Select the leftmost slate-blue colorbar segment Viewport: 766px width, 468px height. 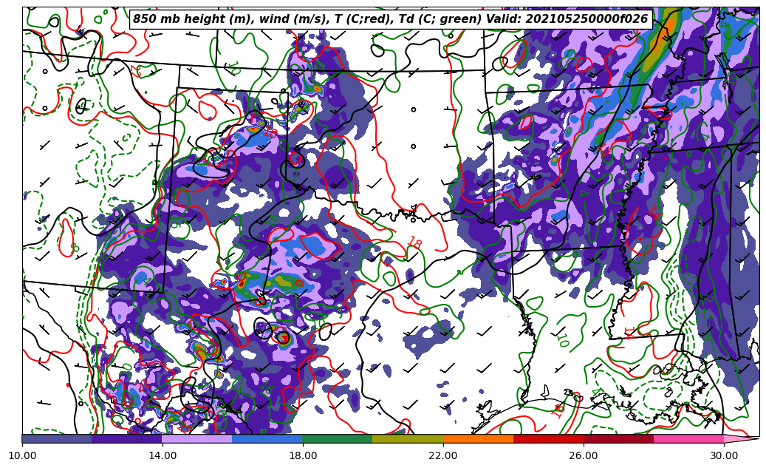[x=57, y=438]
